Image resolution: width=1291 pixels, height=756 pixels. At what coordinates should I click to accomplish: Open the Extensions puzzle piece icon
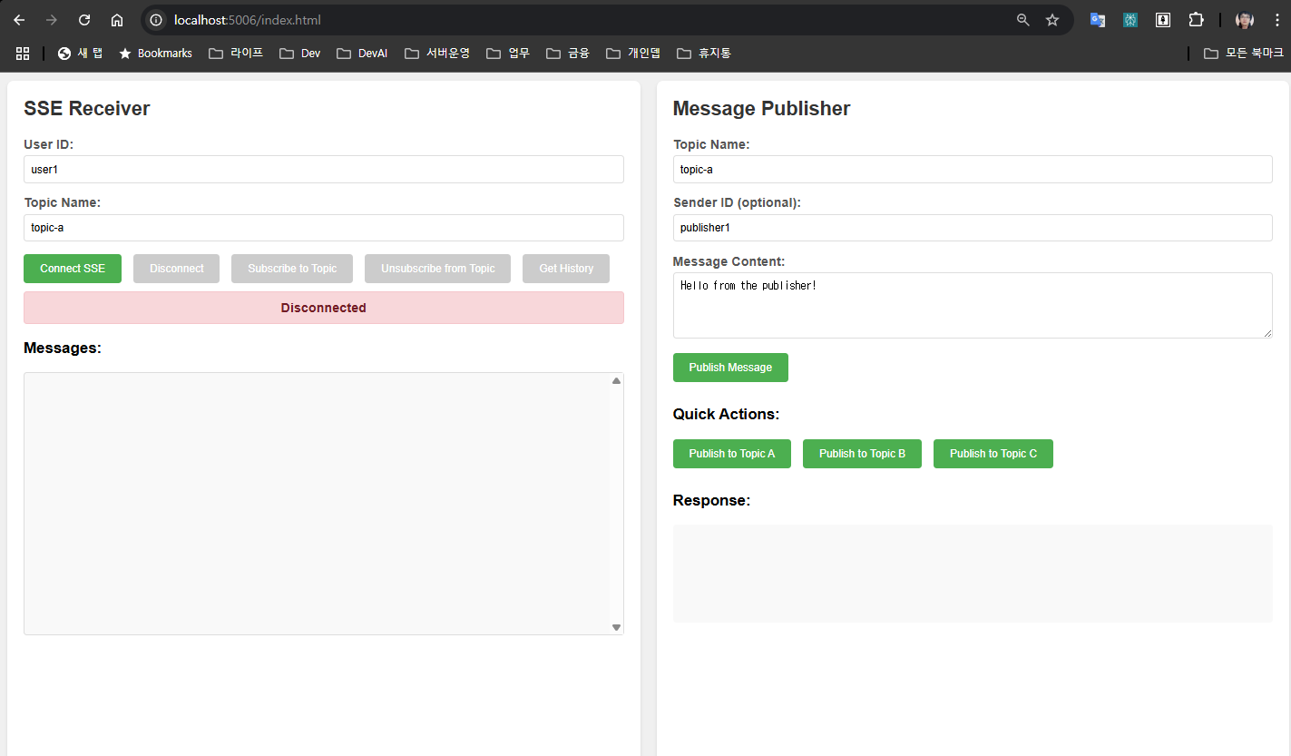pyautogui.click(x=1196, y=20)
